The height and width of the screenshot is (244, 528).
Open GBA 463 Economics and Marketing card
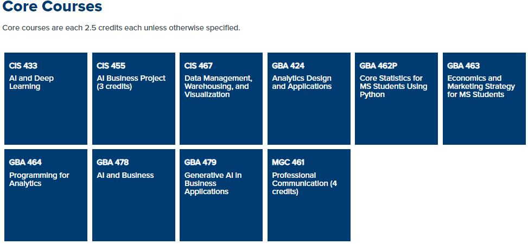tap(484, 99)
